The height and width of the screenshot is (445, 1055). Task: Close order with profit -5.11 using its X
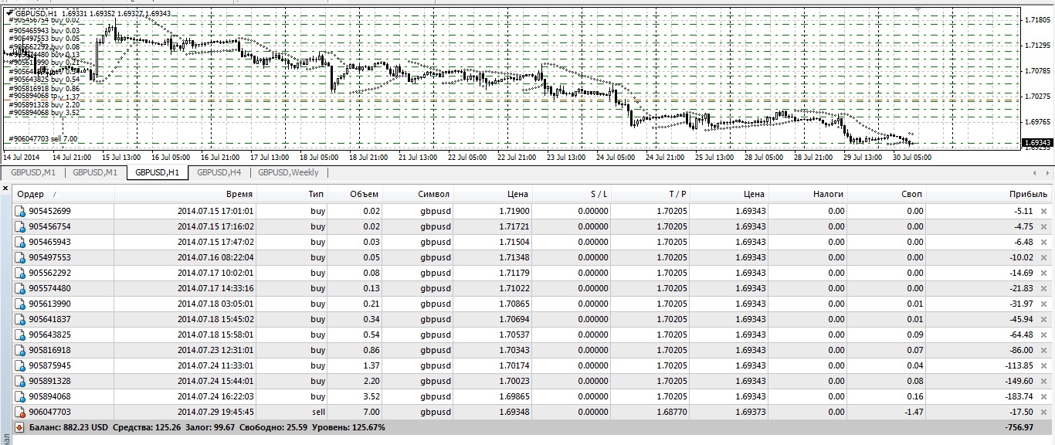[x=1046, y=211]
